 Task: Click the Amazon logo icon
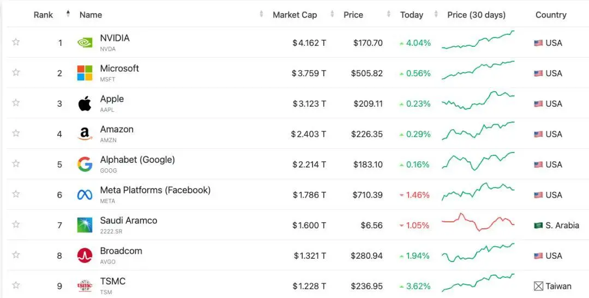coord(85,134)
